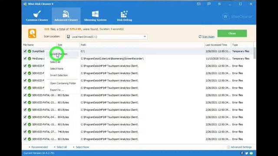Viewport: 278px width, 156px height.
Task: Click green status icon of DumpStack row
Action: (30, 51)
